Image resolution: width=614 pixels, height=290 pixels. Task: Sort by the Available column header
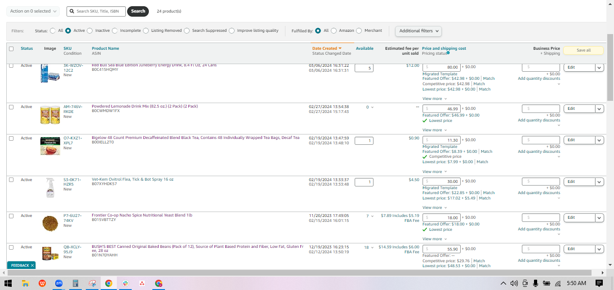click(x=365, y=48)
